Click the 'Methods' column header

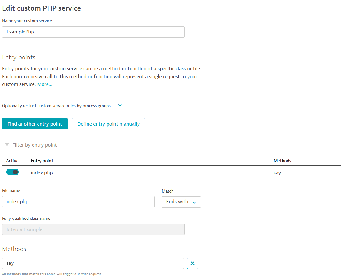282,161
